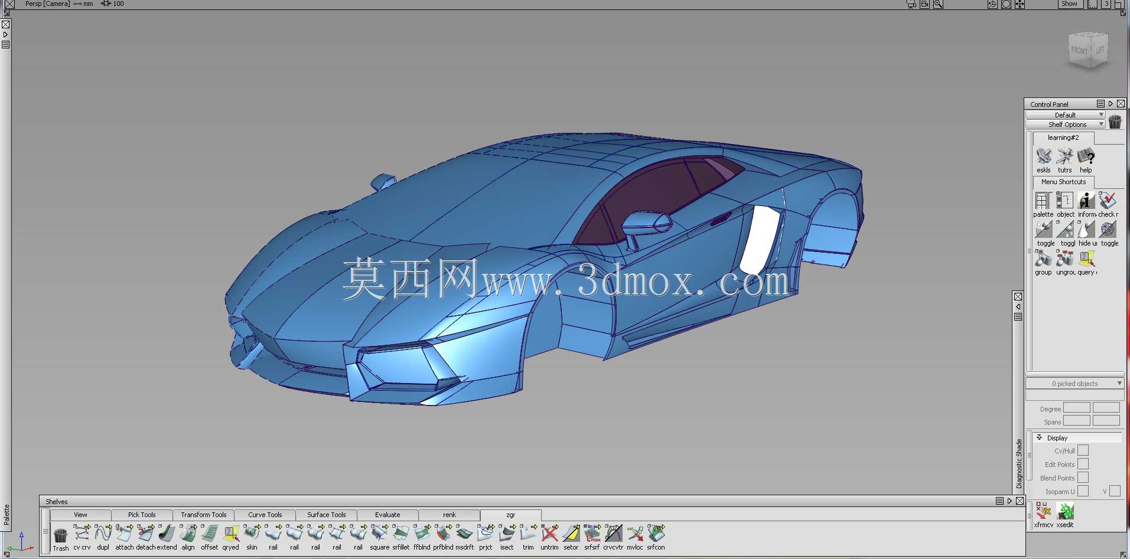The height and width of the screenshot is (559, 1130).
Task: Collapse the Display section expander
Action: click(x=1040, y=437)
